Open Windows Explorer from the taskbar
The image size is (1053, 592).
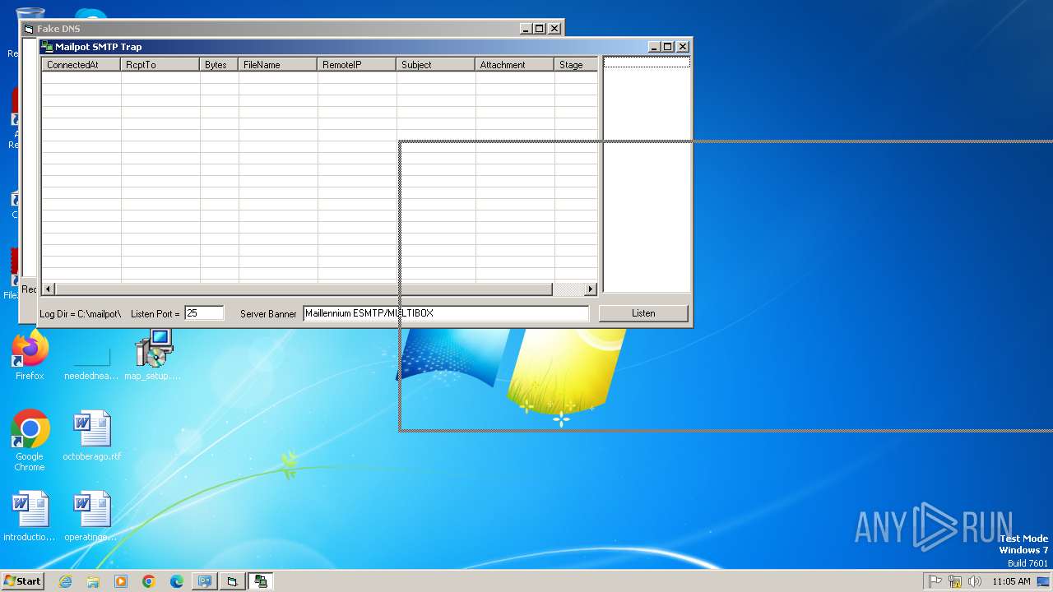(93, 581)
